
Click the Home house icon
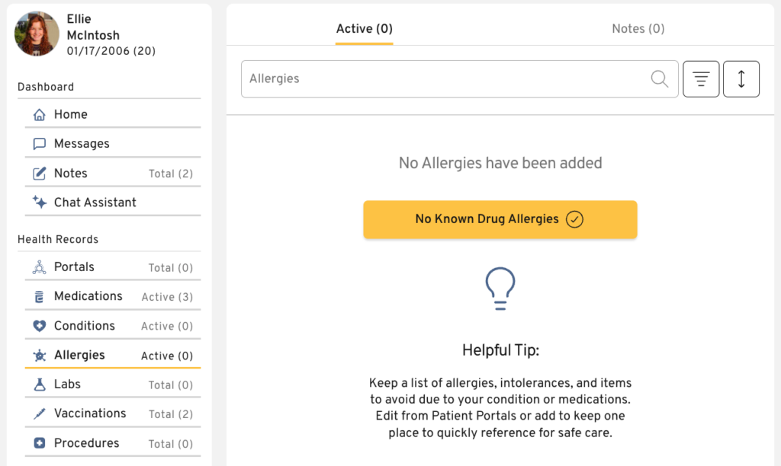coord(40,115)
